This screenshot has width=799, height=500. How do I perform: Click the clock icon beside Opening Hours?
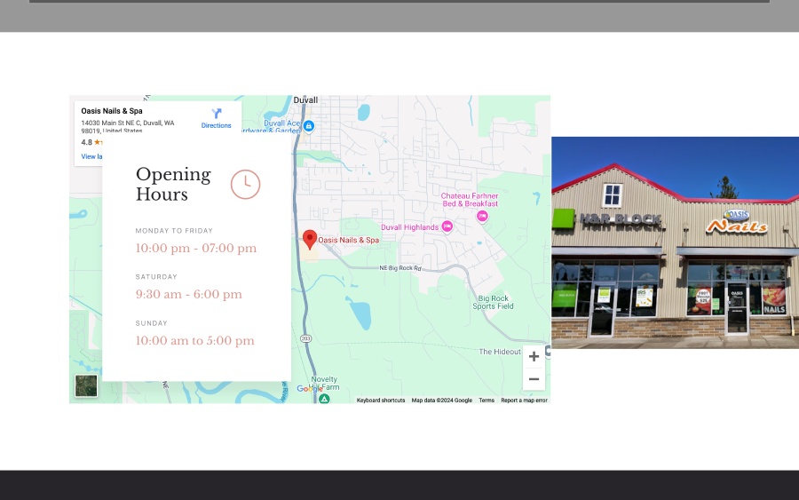(x=246, y=184)
